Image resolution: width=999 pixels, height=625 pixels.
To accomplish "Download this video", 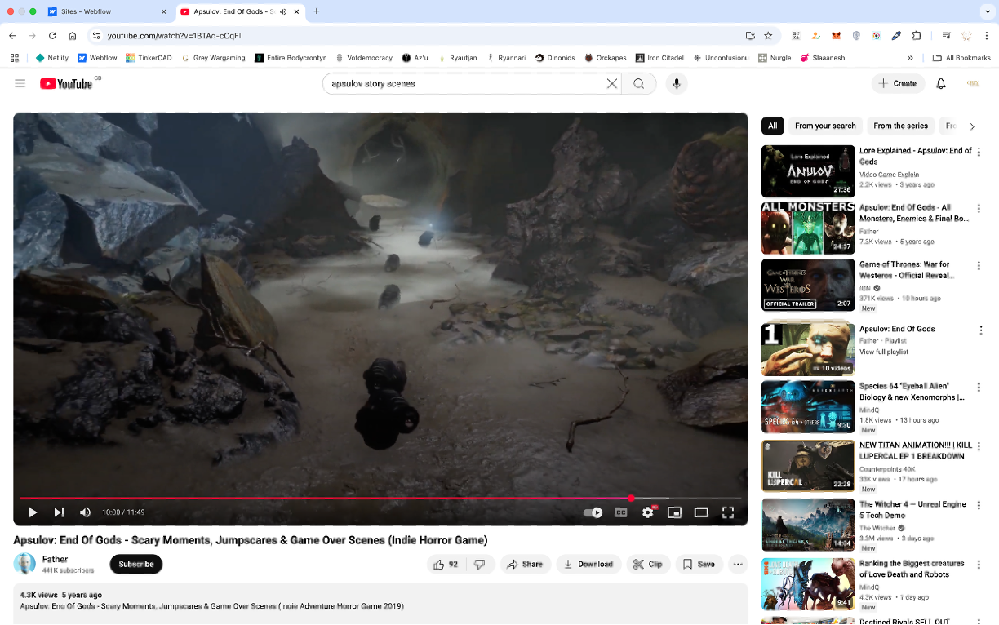I will (588, 564).
